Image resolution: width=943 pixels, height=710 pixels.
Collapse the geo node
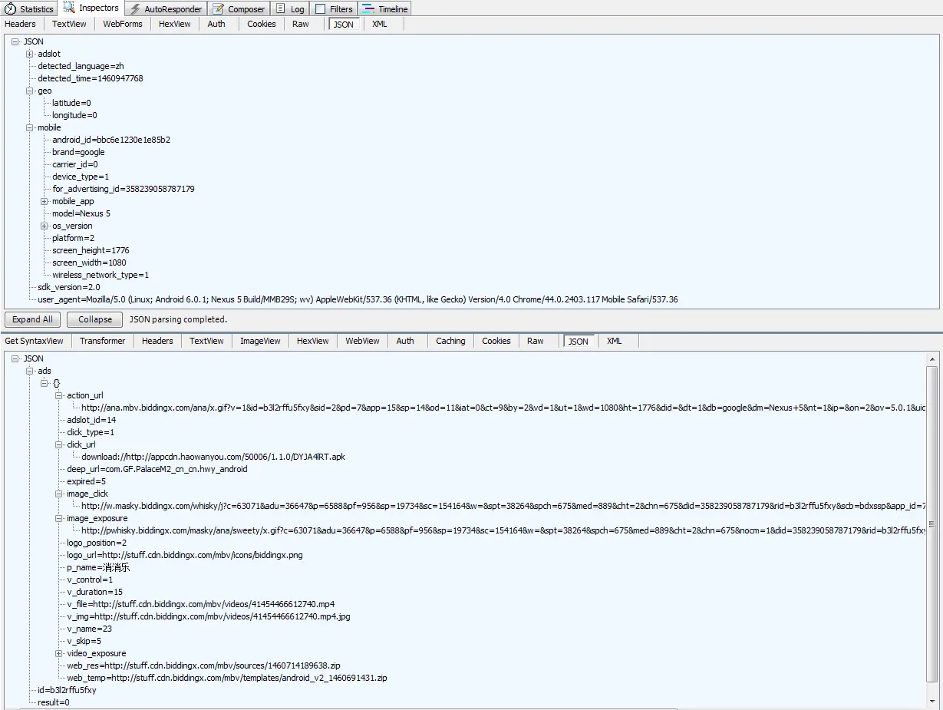coord(30,91)
